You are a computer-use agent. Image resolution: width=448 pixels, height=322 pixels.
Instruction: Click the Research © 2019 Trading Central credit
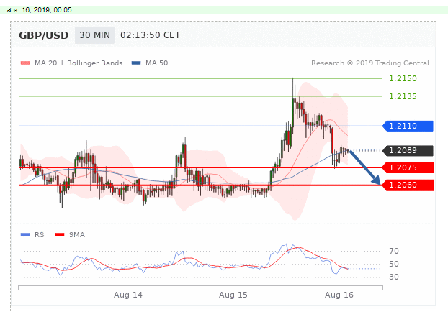pyautogui.click(x=370, y=63)
